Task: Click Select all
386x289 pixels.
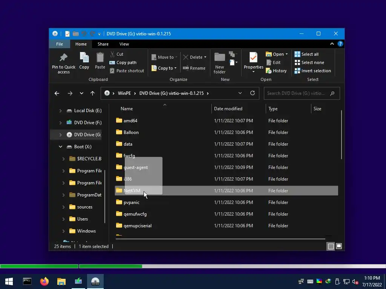Action: tap(306, 54)
